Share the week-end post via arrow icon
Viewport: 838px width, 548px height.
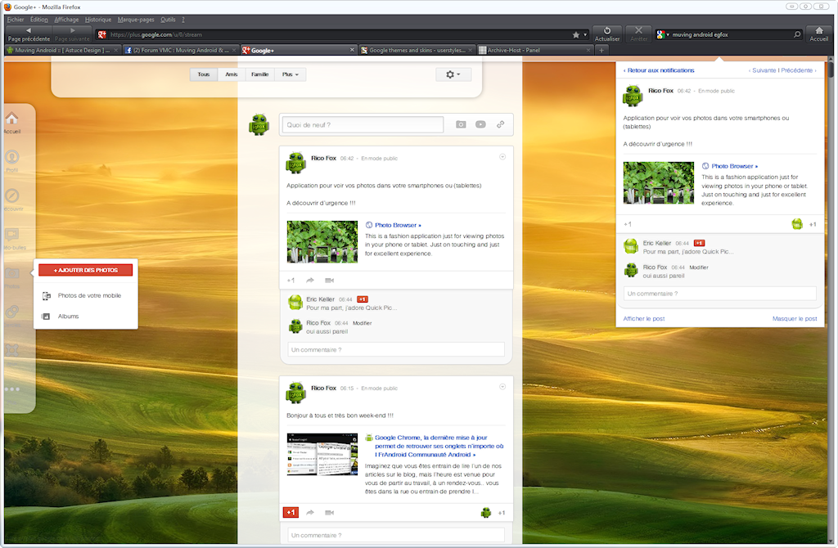(x=310, y=513)
